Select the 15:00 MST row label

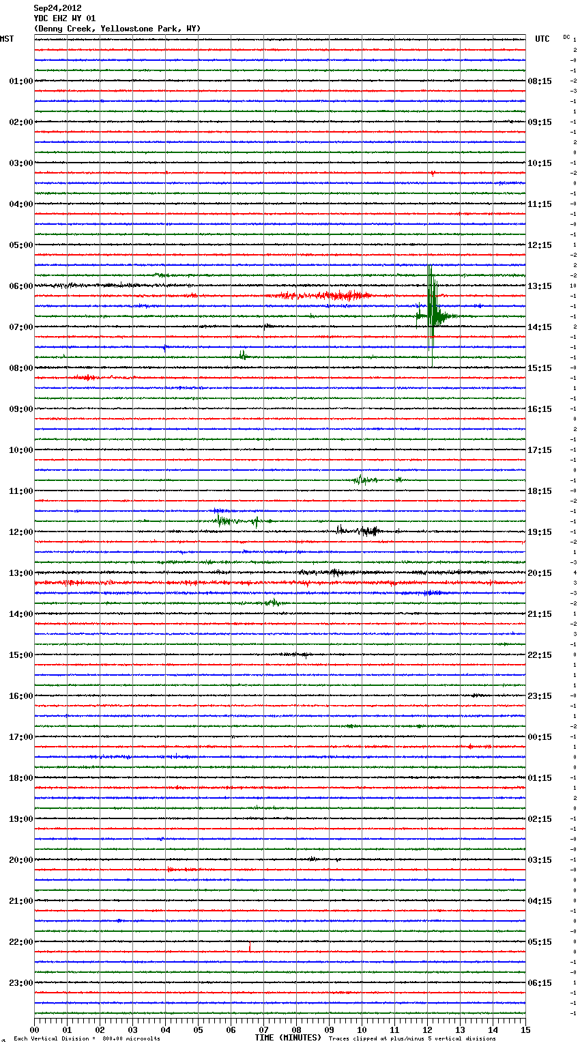tap(21, 655)
